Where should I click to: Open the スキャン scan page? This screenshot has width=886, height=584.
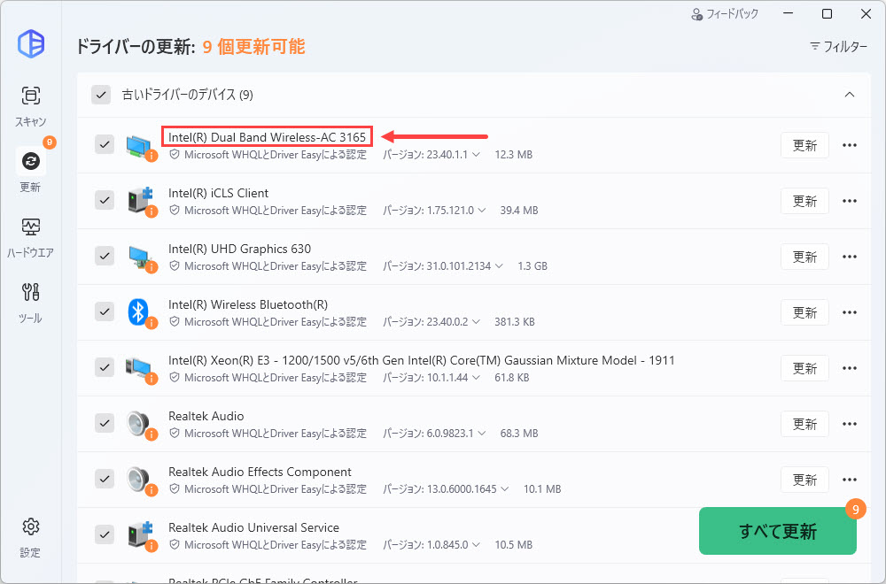tap(30, 105)
